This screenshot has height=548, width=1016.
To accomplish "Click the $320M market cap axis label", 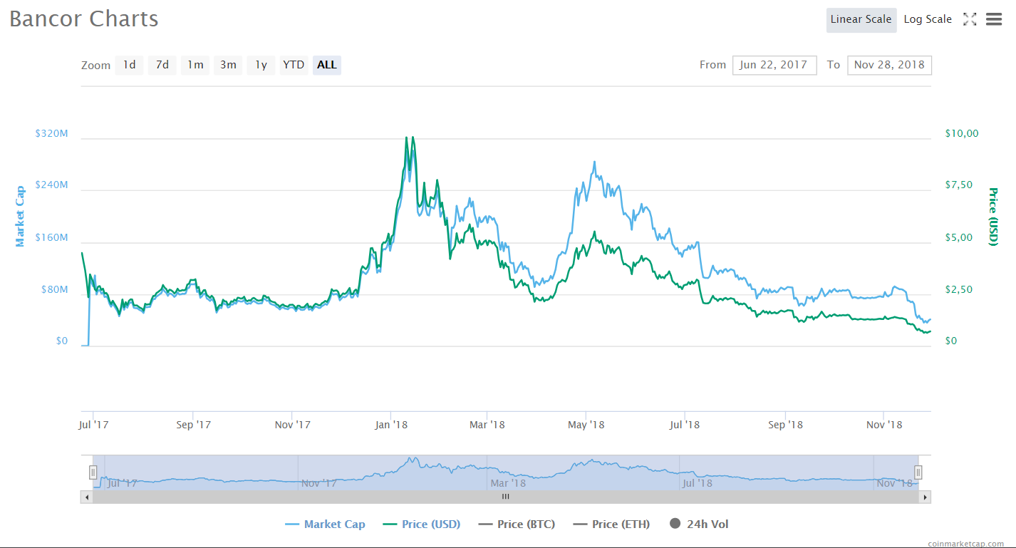I will click(51, 133).
